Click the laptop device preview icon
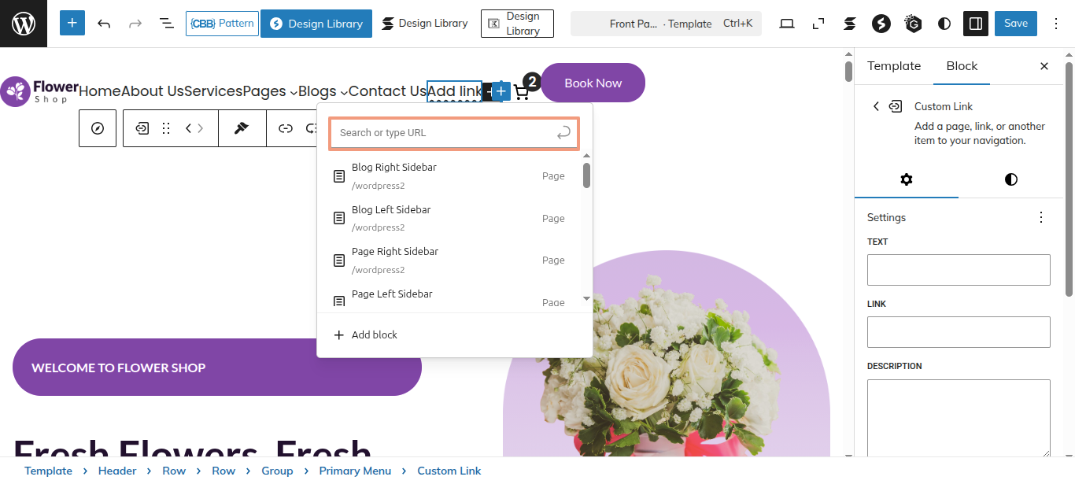1075x484 pixels. coord(786,24)
